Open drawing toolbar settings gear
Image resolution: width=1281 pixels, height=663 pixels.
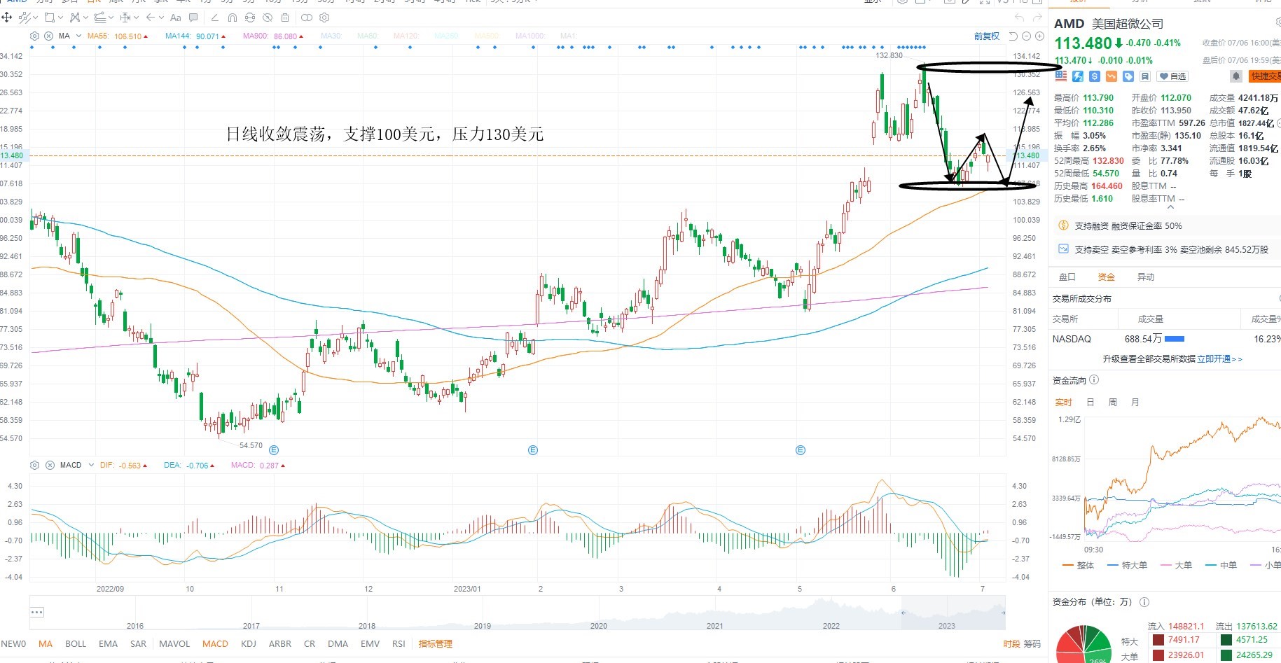pos(324,18)
